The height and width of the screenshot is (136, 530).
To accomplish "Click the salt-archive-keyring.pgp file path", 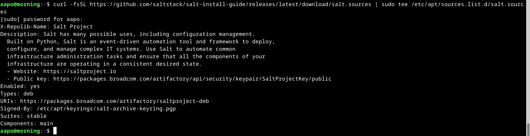I will 106,109.
